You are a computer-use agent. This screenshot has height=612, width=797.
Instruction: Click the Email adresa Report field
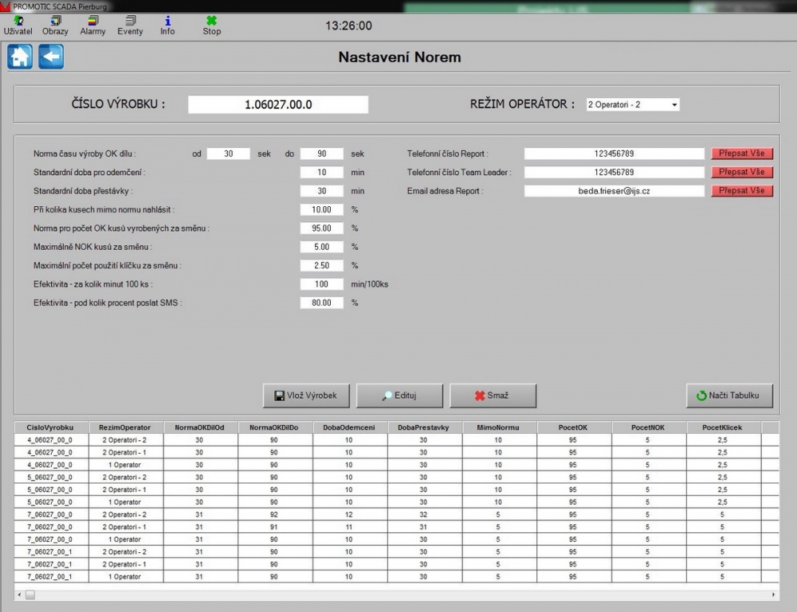click(x=614, y=191)
